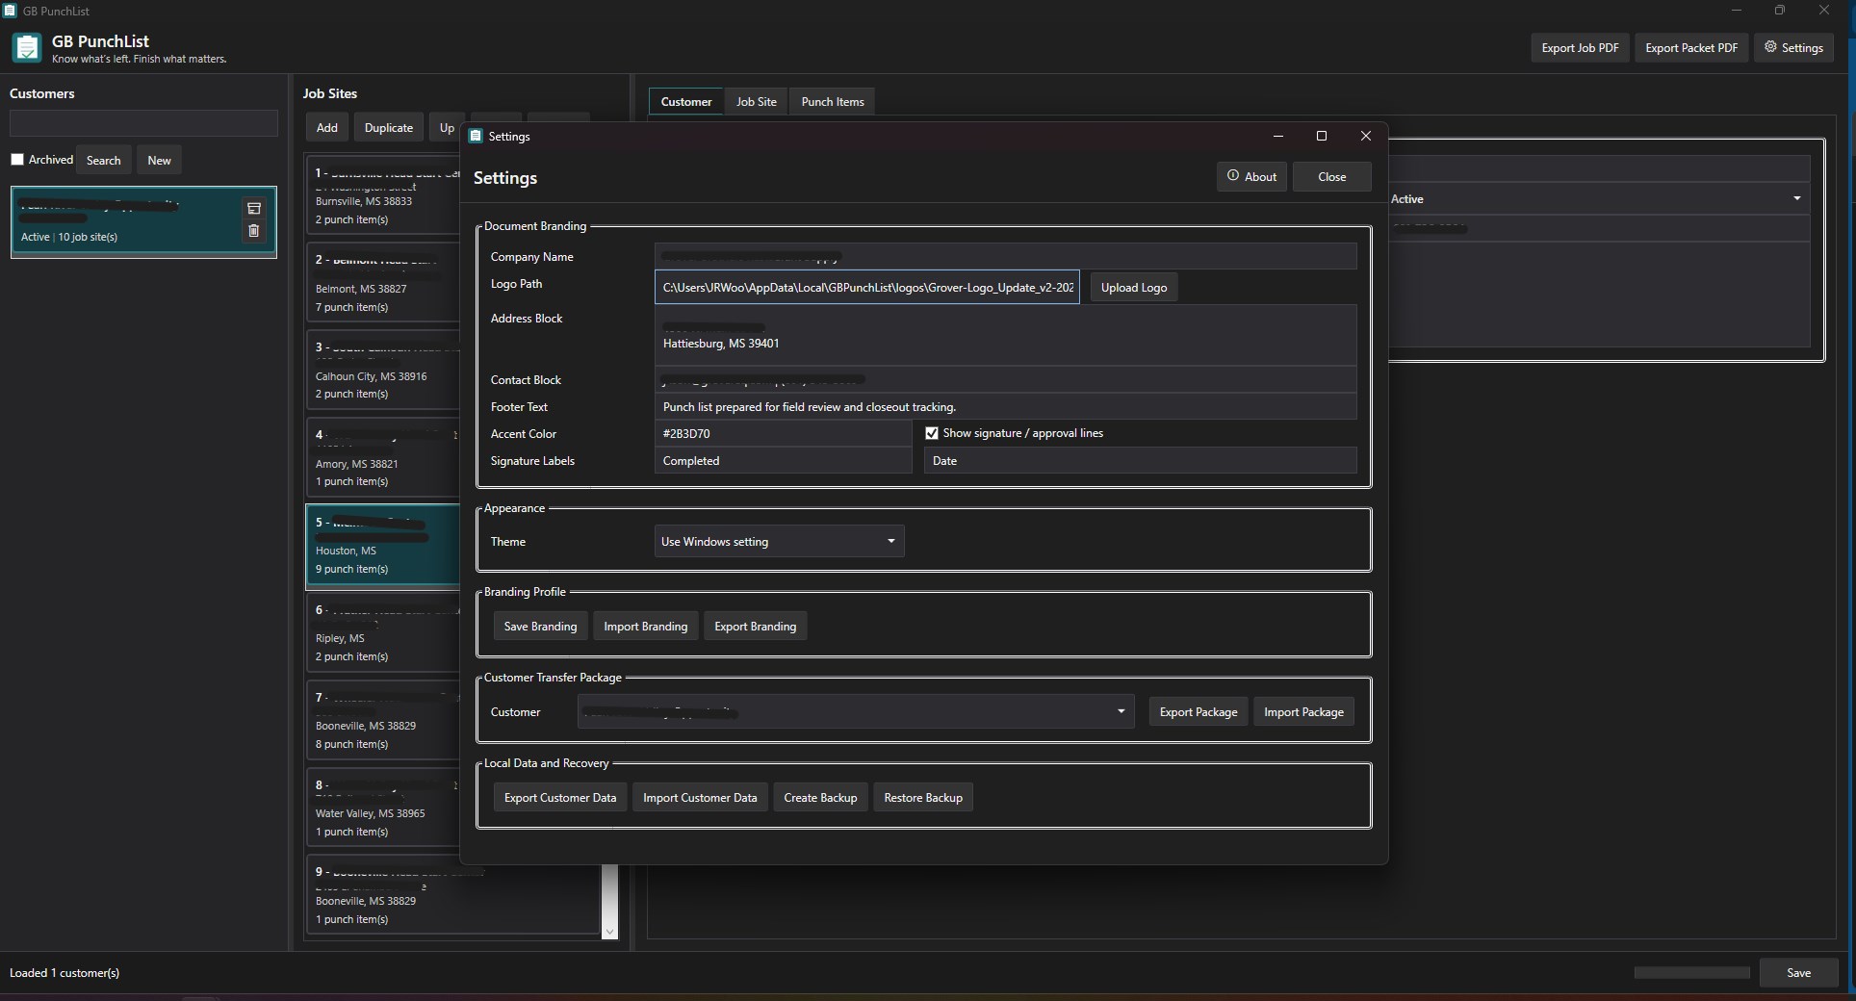Click the Settings dialog title bar icon
This screenshot has height=1001, width=1856.
click(476, 137)
